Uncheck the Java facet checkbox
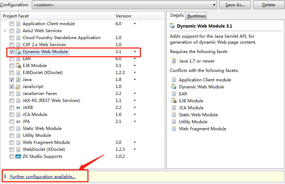Viewport: 285px width, 184px height. pyautogui.click(x=12, y=80)
